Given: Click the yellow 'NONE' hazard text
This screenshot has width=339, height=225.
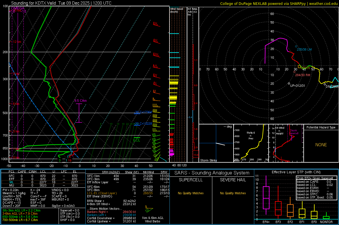Looking at the screenshot, I should (321, 145).
